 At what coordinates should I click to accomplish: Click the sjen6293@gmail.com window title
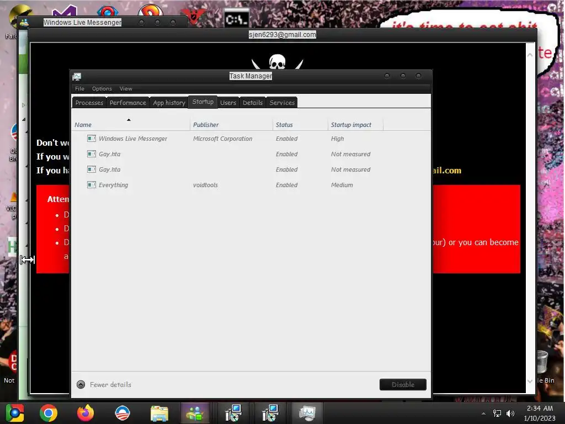[x=282, y=35]
